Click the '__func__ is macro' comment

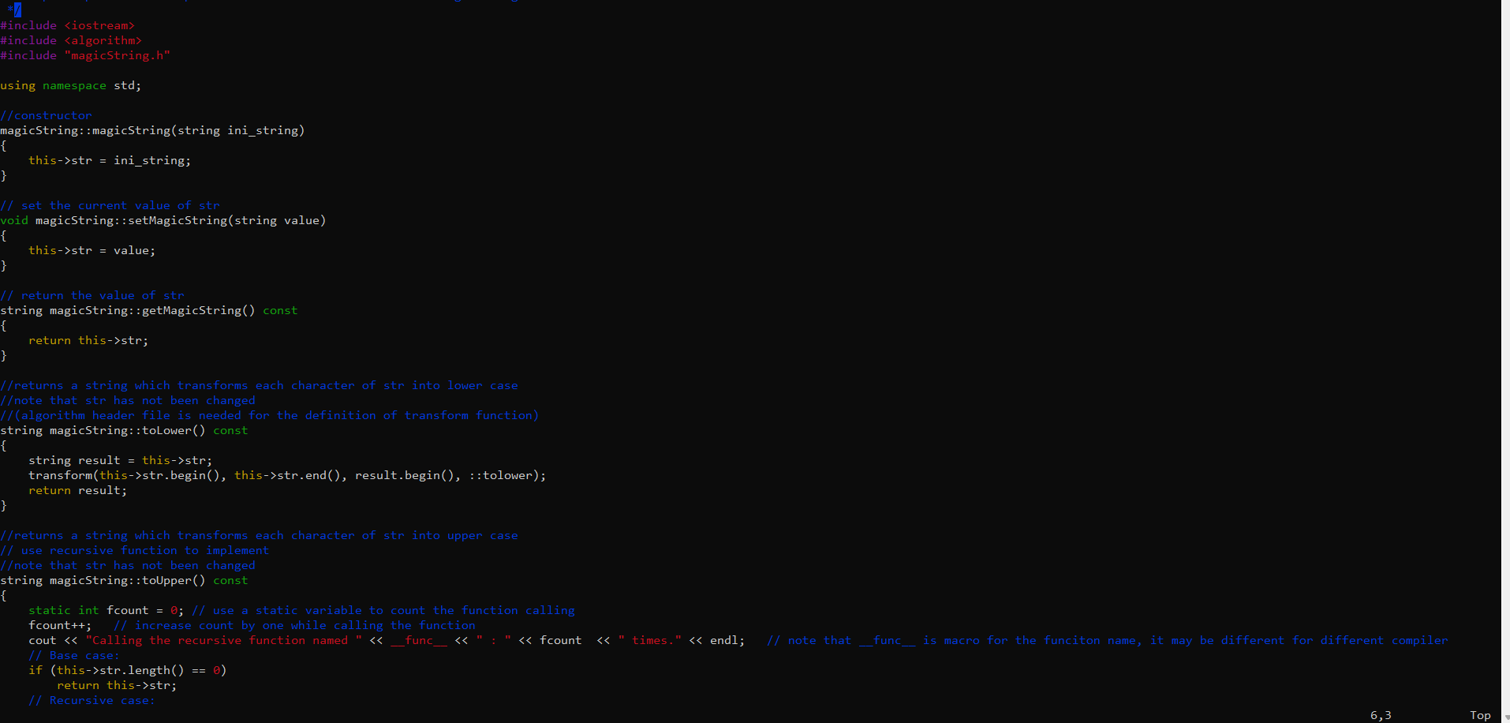(x=1108, y=640)
